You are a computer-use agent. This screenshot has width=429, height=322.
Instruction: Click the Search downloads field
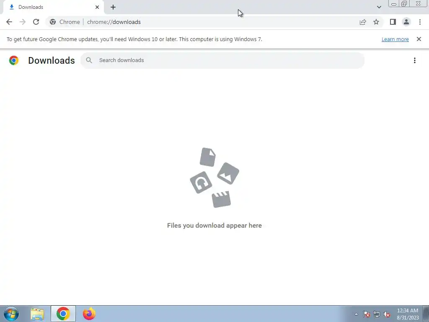point(222,60)
